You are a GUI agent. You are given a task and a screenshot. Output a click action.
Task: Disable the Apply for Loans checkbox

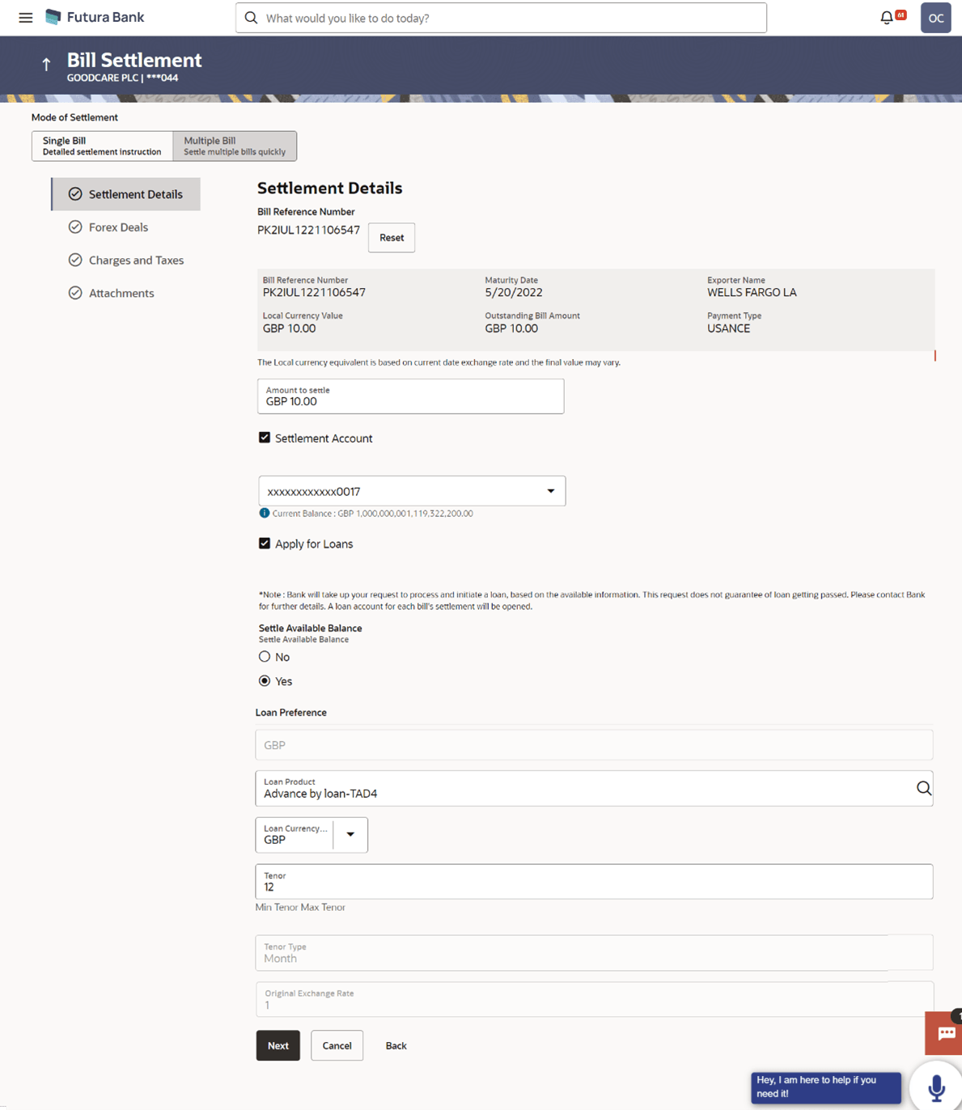[x=265, y=543]
